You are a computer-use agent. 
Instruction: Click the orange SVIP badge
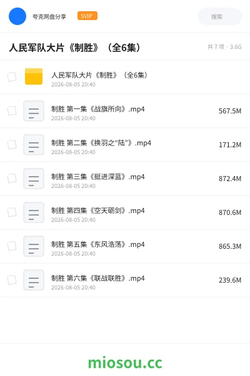point(87,16)
